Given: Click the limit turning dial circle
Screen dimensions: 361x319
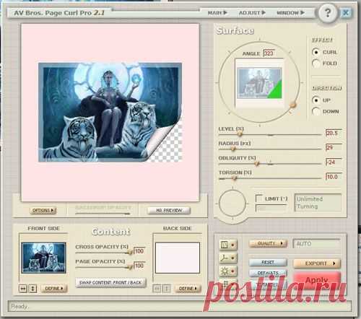Looking at the screenshot, I should pyautogui.click(x=232, y=204).
